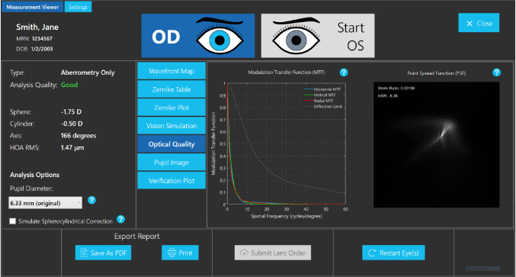Expand the Pupil Diameter dropdown

[46, 203]
